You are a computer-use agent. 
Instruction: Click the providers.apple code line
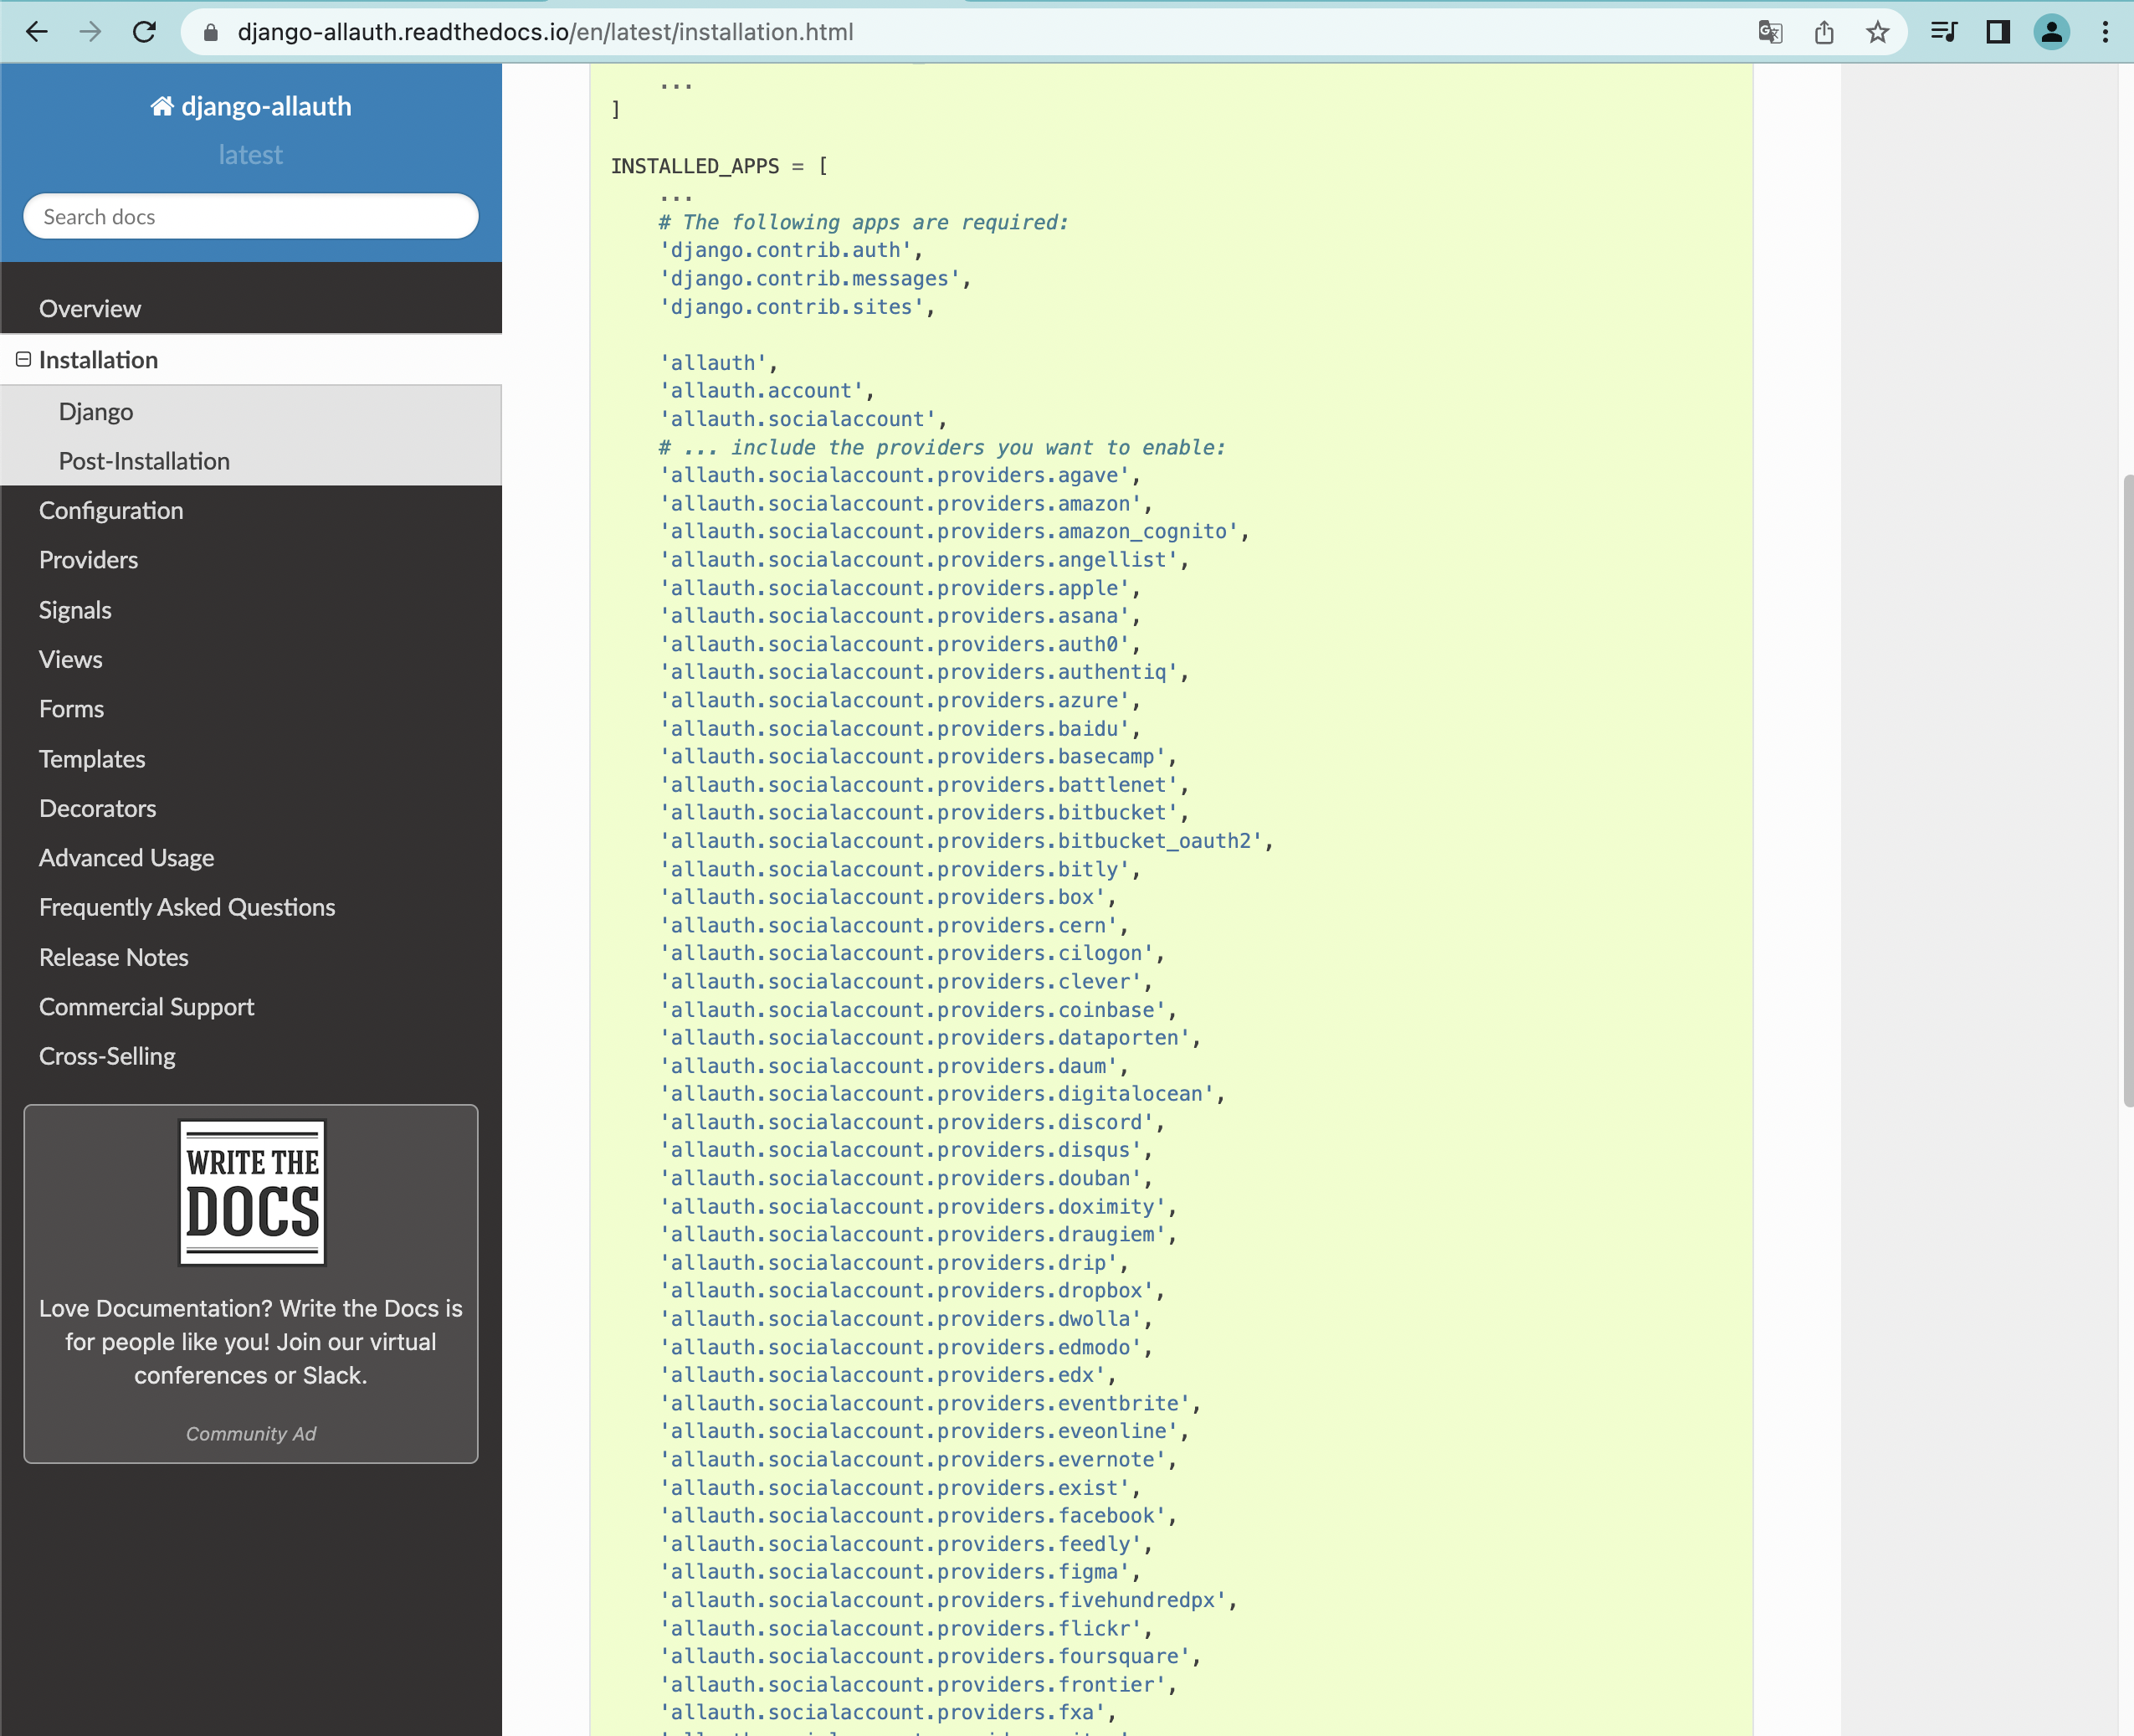[x=900, y=588]
